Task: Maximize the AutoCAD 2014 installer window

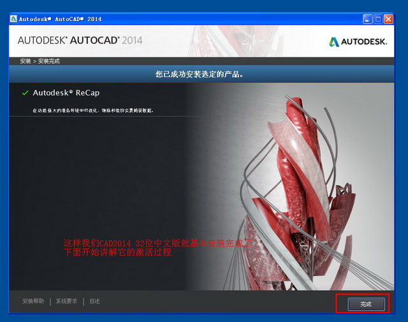Action: [378, 19]
